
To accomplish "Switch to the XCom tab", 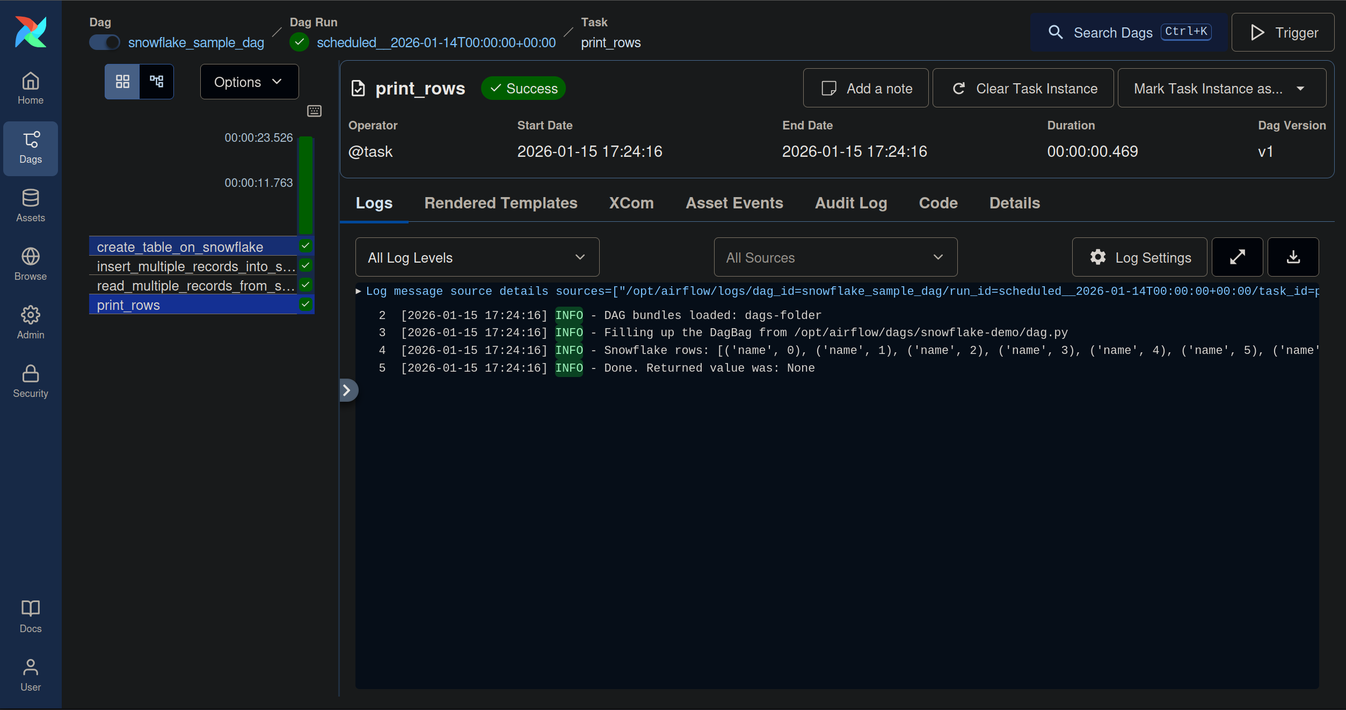I will (x=631, y=204).
